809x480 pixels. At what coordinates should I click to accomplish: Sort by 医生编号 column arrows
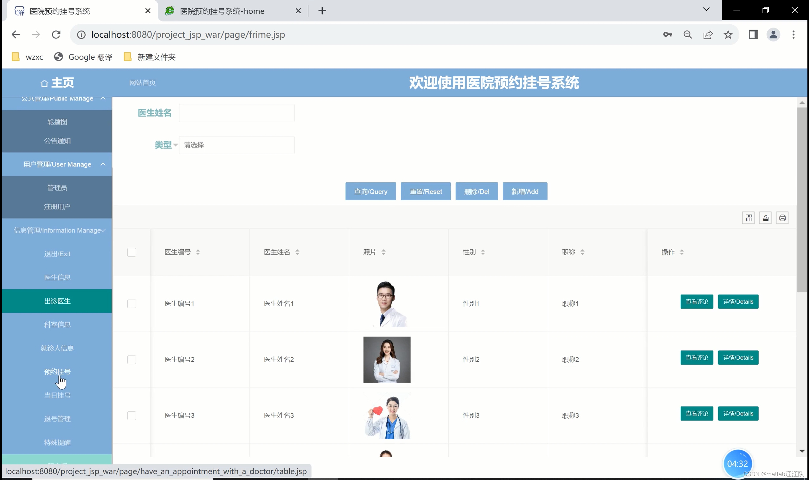coord(198,252)
